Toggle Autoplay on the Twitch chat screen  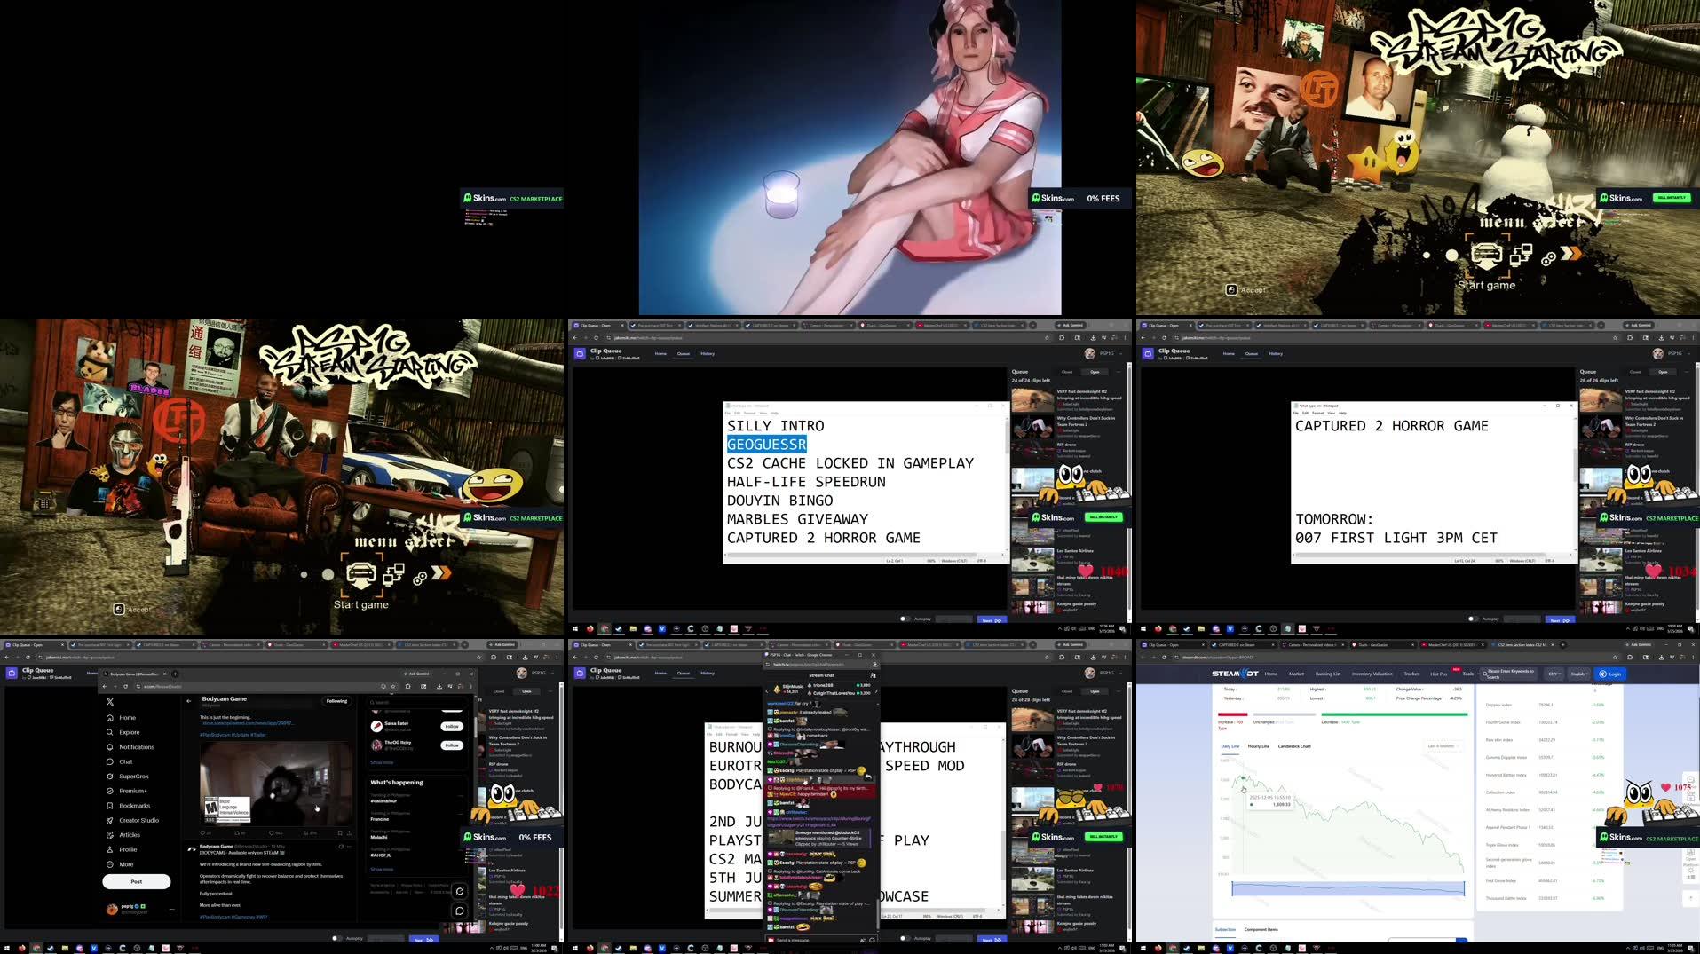905,938
